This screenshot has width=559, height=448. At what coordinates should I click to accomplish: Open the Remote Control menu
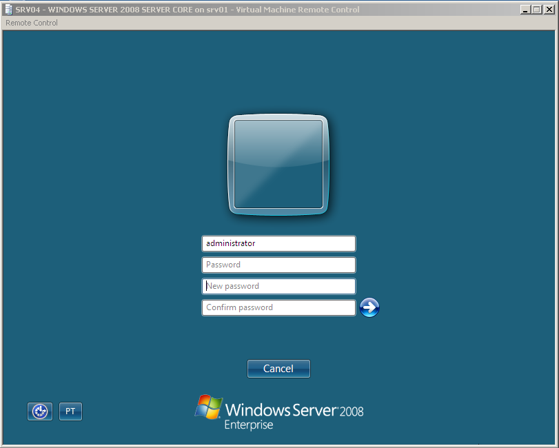32,23
